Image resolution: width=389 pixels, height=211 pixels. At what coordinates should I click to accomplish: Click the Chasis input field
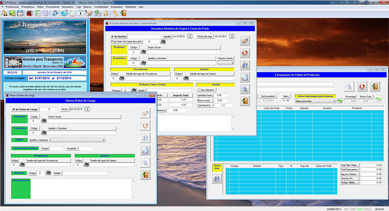click(x=56, y=149)
